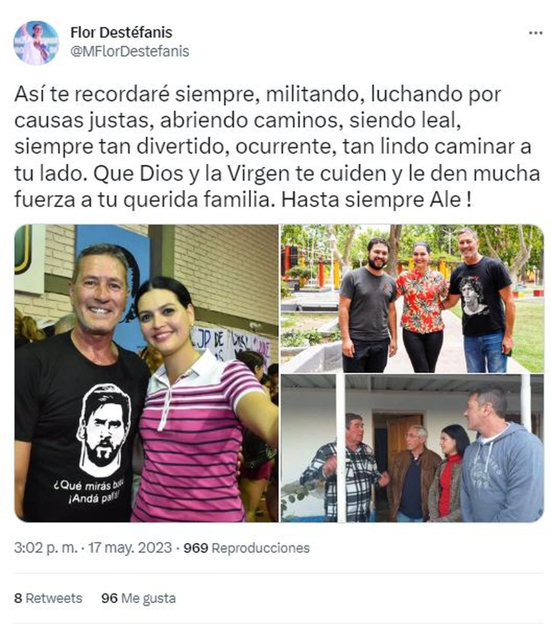Open the 17 may. 2023 date
551x631 pixels.
[130, 548]
